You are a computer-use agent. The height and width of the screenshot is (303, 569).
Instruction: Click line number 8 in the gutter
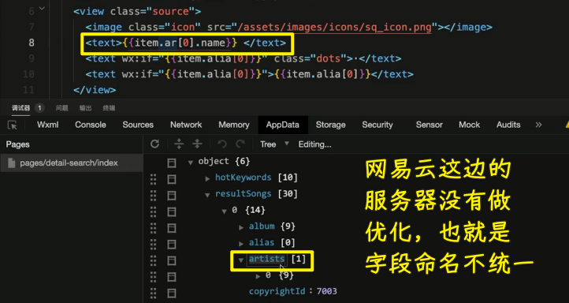click(32, 43)
